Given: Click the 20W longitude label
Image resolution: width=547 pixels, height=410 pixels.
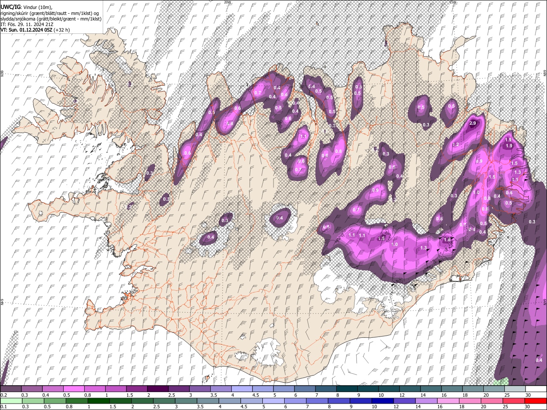Looking at the screenshot, I should point(227,2).
